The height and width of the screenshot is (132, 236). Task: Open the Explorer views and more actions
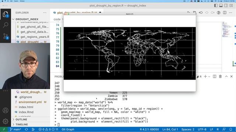click(x=45, y=13)
